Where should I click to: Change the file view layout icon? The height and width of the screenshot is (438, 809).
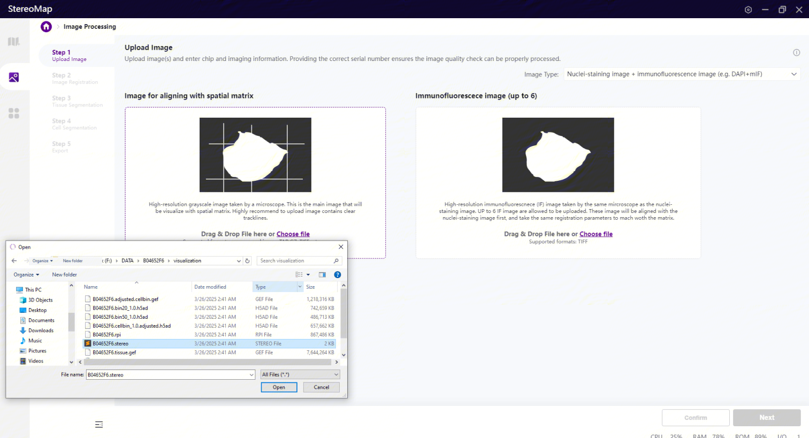pyautogui.click(x=299, y=275)
